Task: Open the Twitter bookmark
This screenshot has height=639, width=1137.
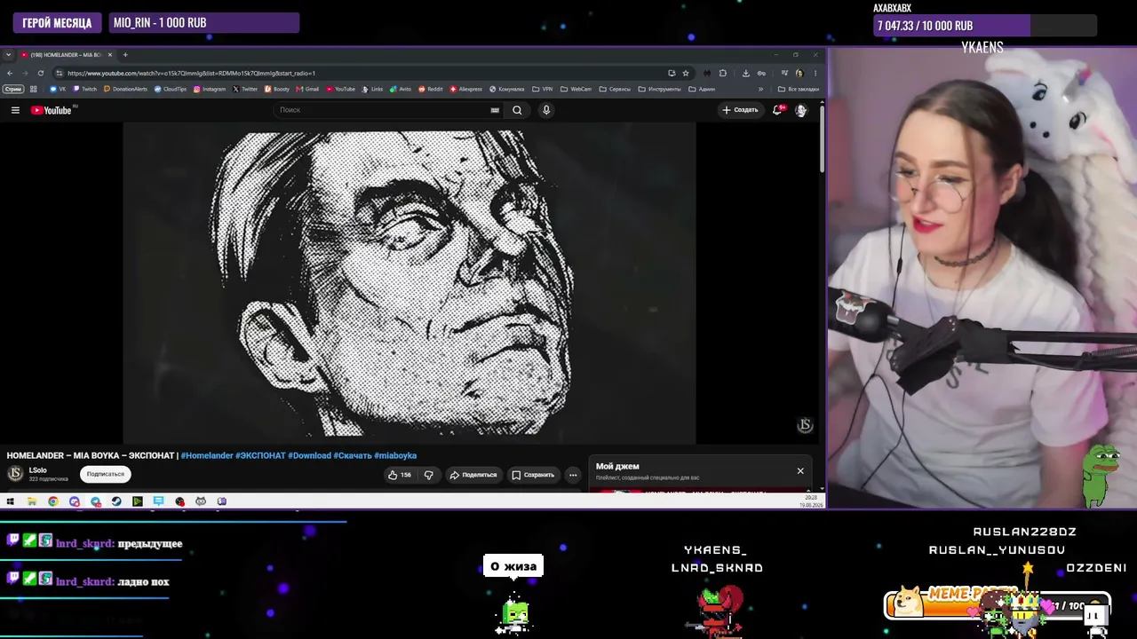Action: click(x=245, y=89)
